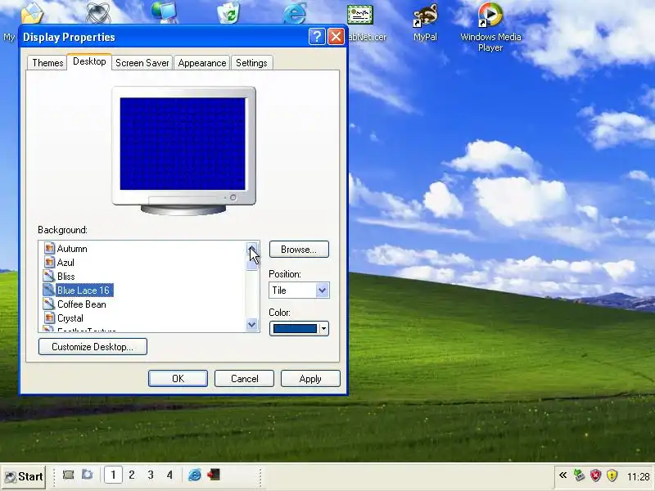Open Internet Explorer desktop icon

point(294,12)
